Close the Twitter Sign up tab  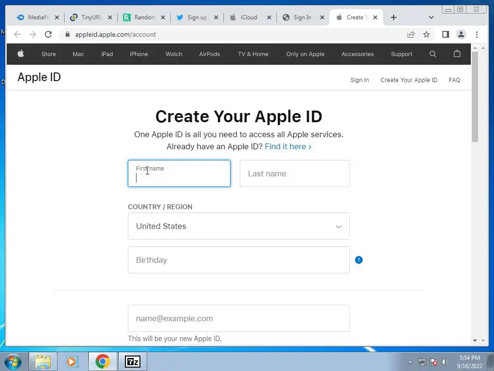coord(216,17)
